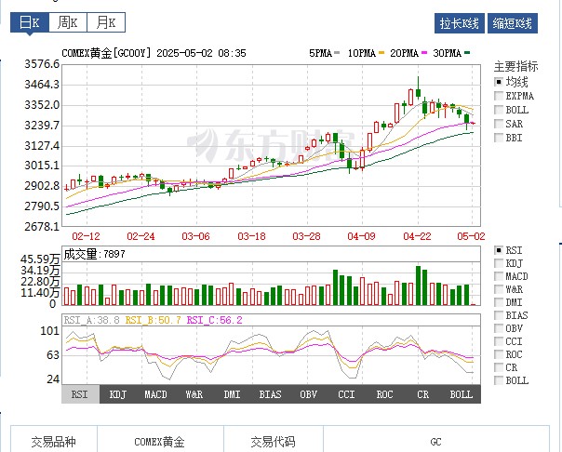Open the RSI tab below the chart

point(80,394)
